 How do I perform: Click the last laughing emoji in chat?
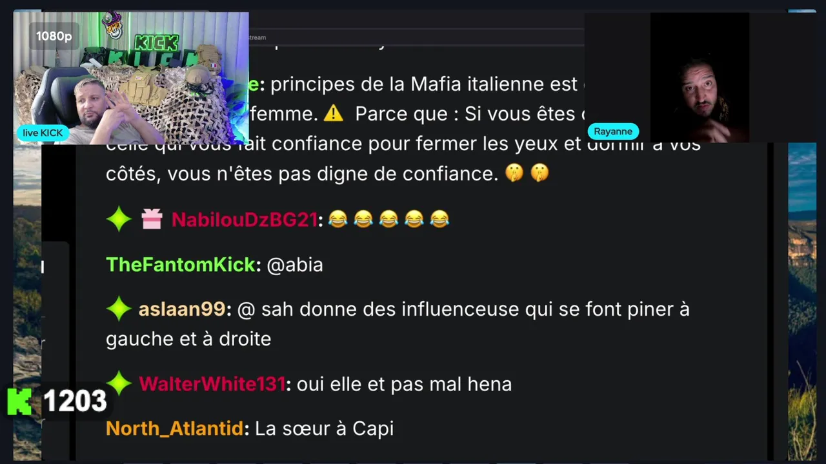[439, 220]
